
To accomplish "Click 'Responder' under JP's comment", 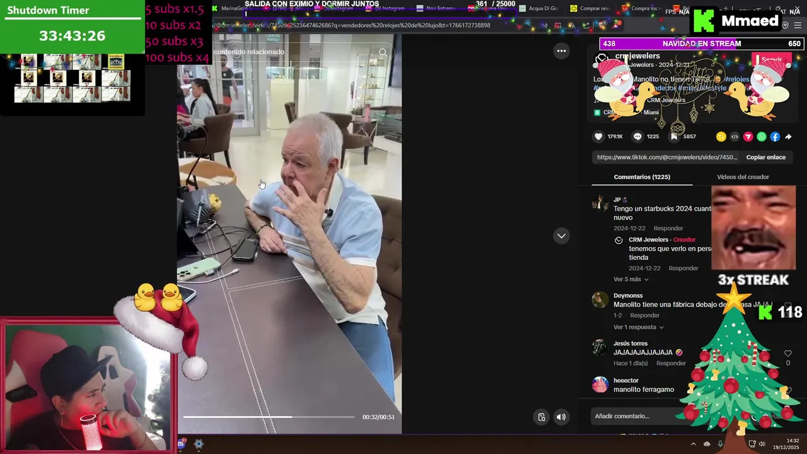I will [x=668, y=228].
